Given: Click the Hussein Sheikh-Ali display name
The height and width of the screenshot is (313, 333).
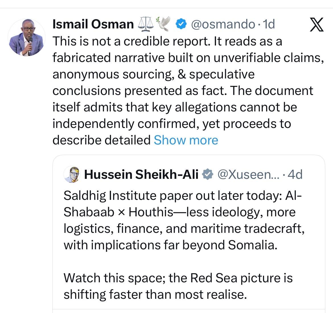Looking at the screenshot, I should [141, 174].
